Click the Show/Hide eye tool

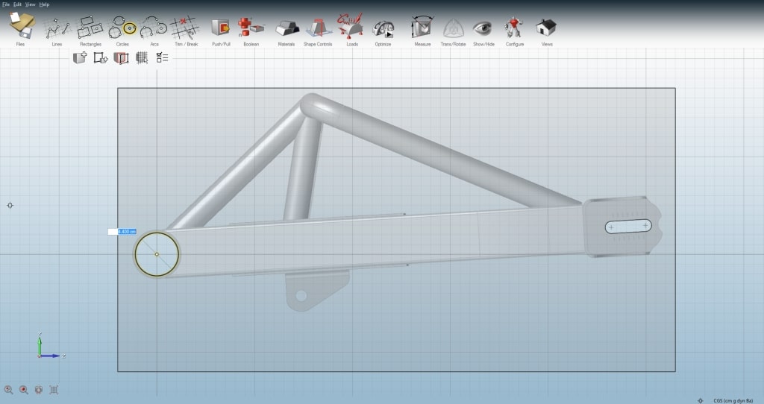click(483, 28)
